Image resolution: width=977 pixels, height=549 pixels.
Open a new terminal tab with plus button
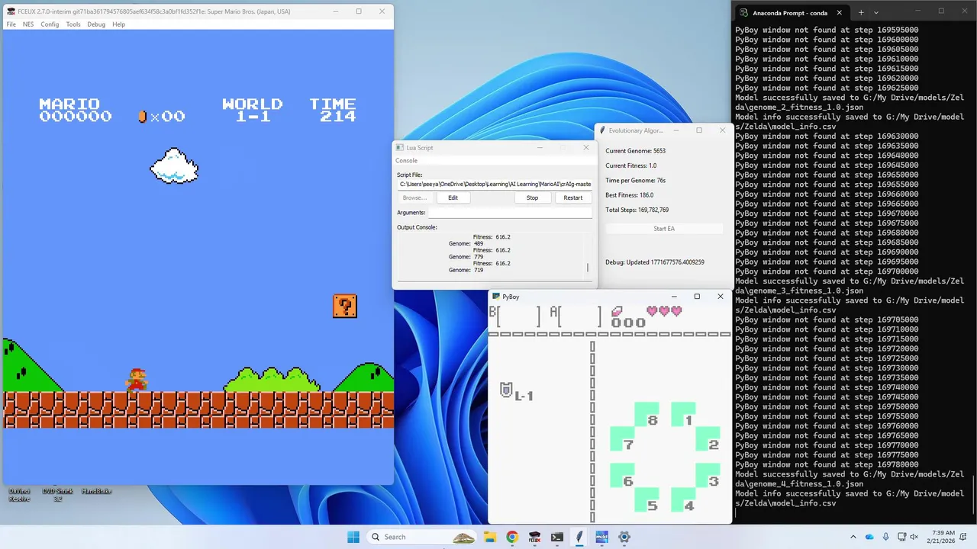861,12
